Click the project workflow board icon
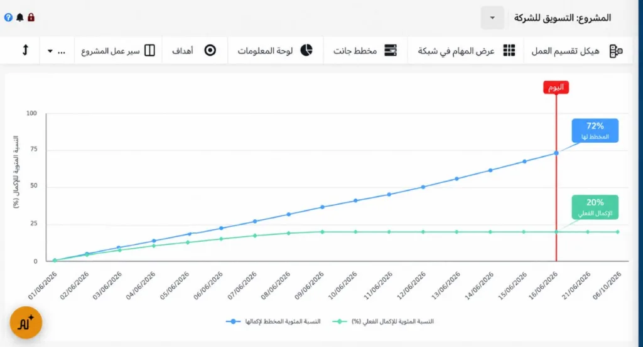 click(x=149, y=50)
